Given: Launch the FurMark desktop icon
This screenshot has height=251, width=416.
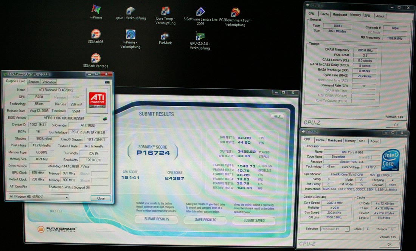Looking at the screenshot, I should pyautogui.click(x=165, y=39).
